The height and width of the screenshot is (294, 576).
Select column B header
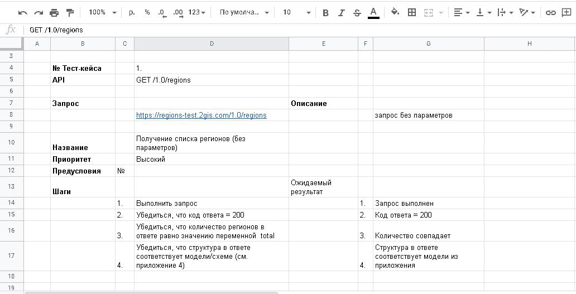[83, 44]
